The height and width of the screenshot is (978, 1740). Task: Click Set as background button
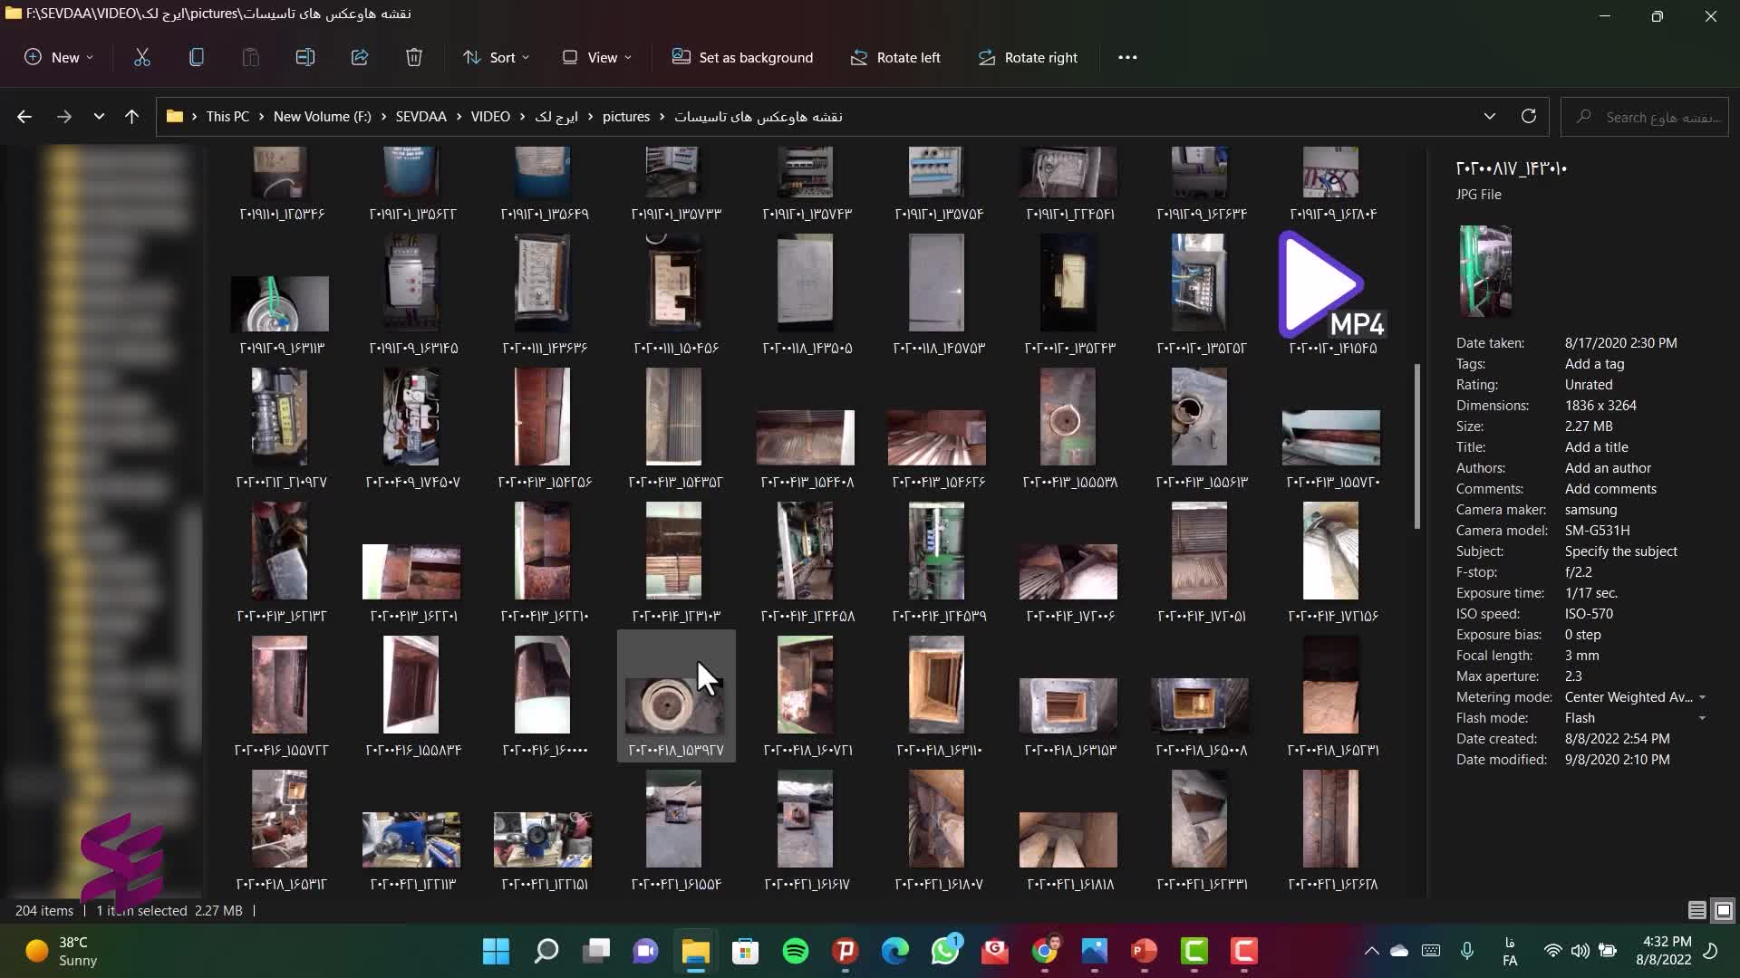tap(742, 57)
